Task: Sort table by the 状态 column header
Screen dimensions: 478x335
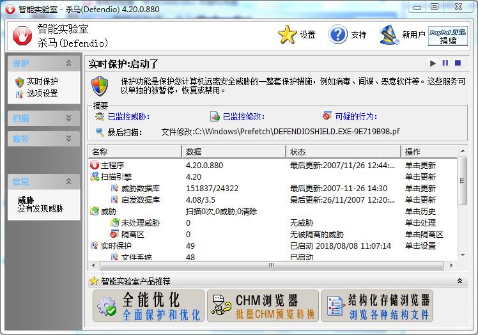Action: point(343,152)
